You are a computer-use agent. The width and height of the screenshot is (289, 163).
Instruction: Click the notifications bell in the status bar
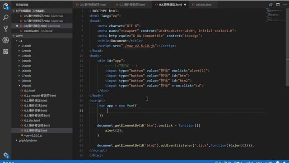coord(284,162)
